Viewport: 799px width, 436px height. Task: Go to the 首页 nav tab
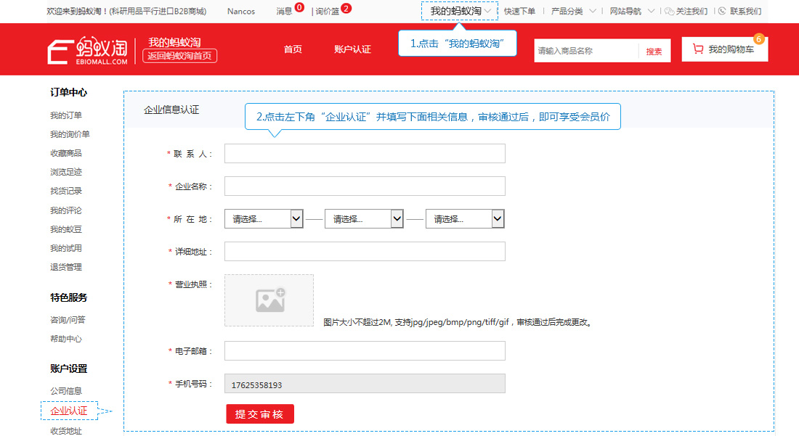[x=293, y=49]
